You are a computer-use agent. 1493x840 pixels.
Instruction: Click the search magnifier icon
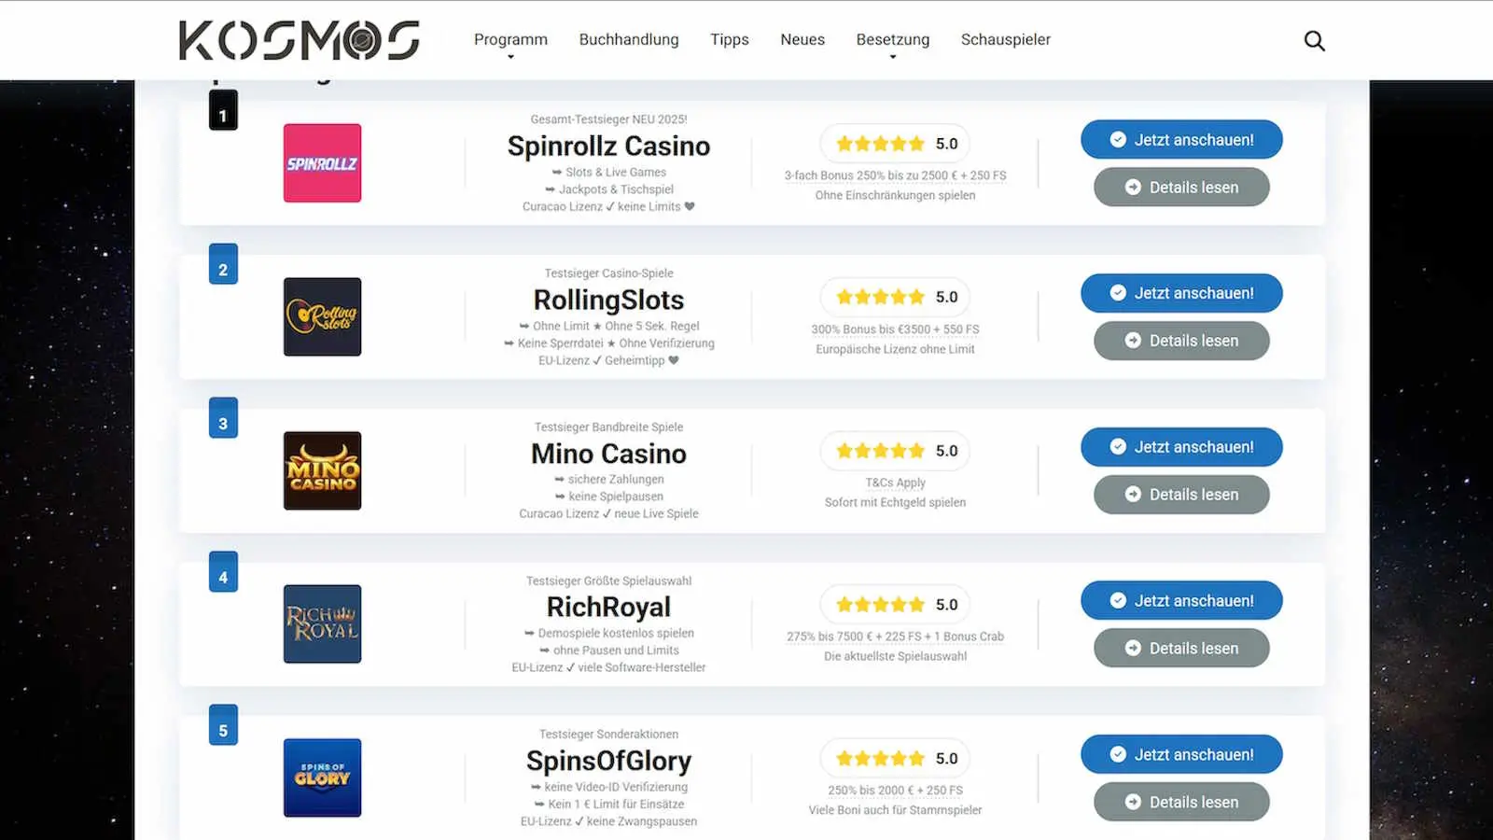coord(1314,40)
